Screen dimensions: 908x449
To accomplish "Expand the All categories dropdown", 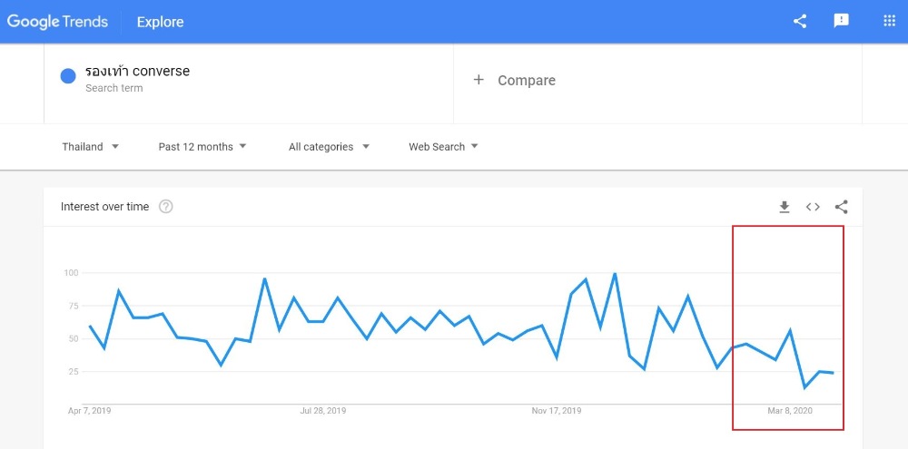I will (x=329, y=147).
